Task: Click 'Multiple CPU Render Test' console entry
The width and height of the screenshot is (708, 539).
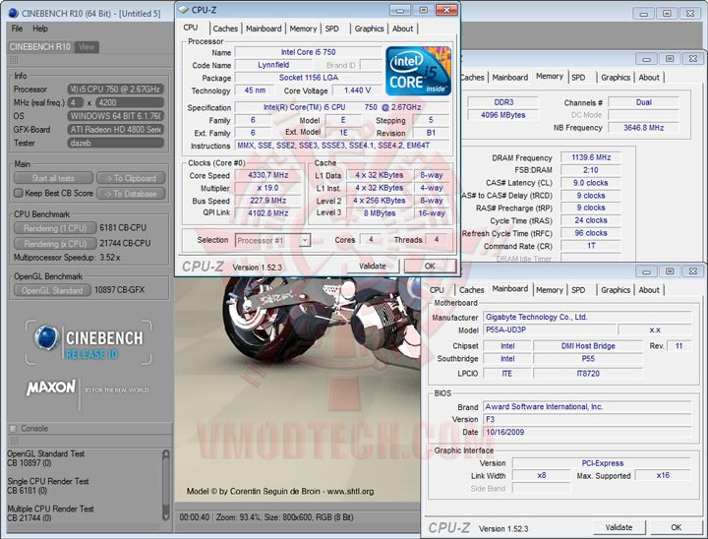Action: coord(50,509)
